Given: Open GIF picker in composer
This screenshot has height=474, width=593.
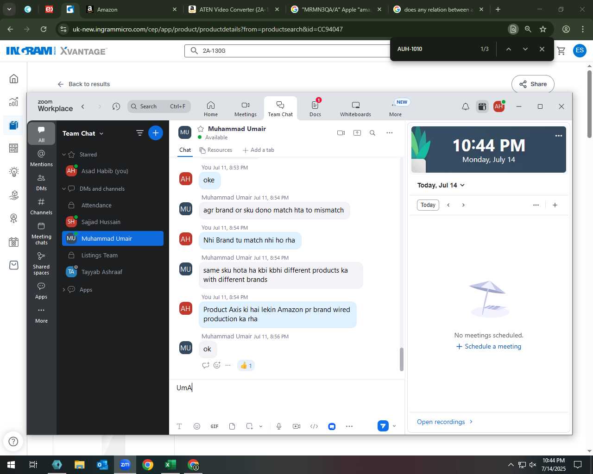Looking at the screenshot, I should [214, 426].
